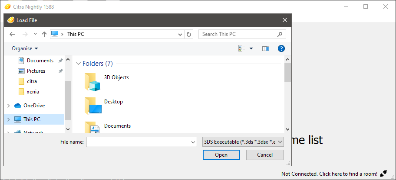Expand the OneDrive tree node

pos(9,106)
